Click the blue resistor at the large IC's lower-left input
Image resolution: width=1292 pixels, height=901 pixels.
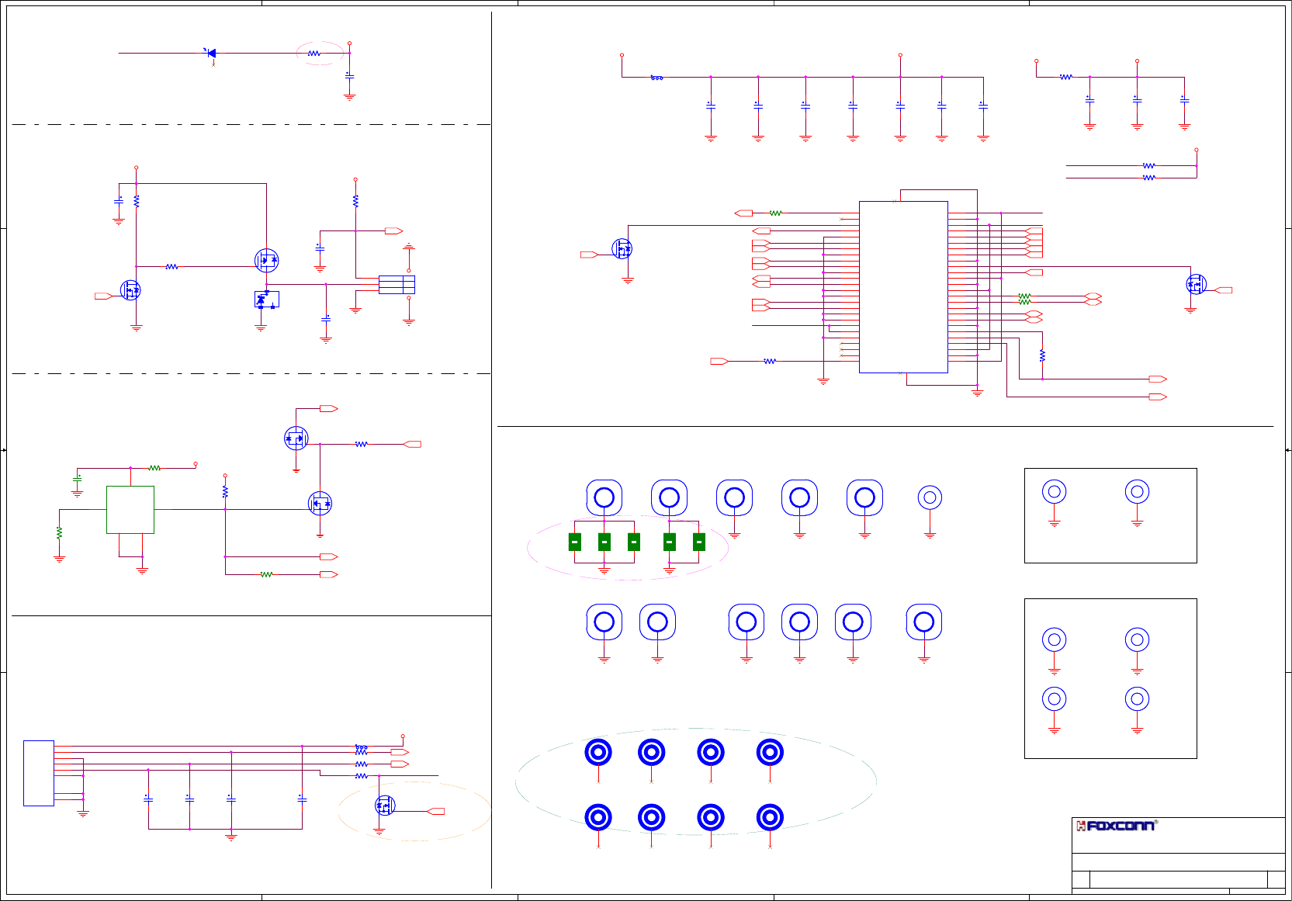[x=770, y=361]
